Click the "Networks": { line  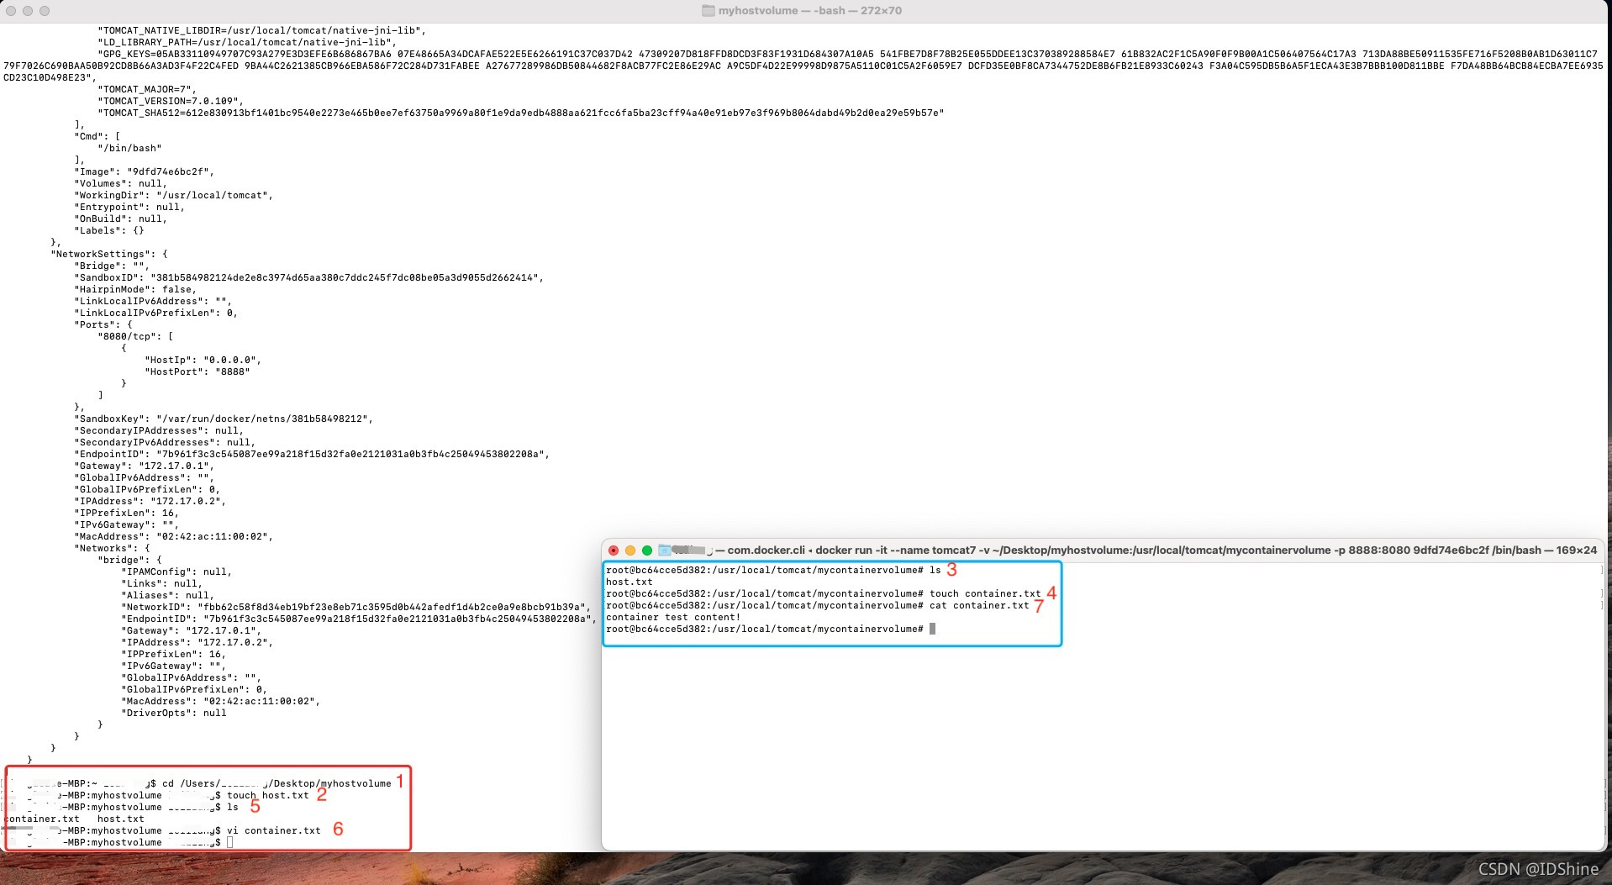[x=112, y=548]
